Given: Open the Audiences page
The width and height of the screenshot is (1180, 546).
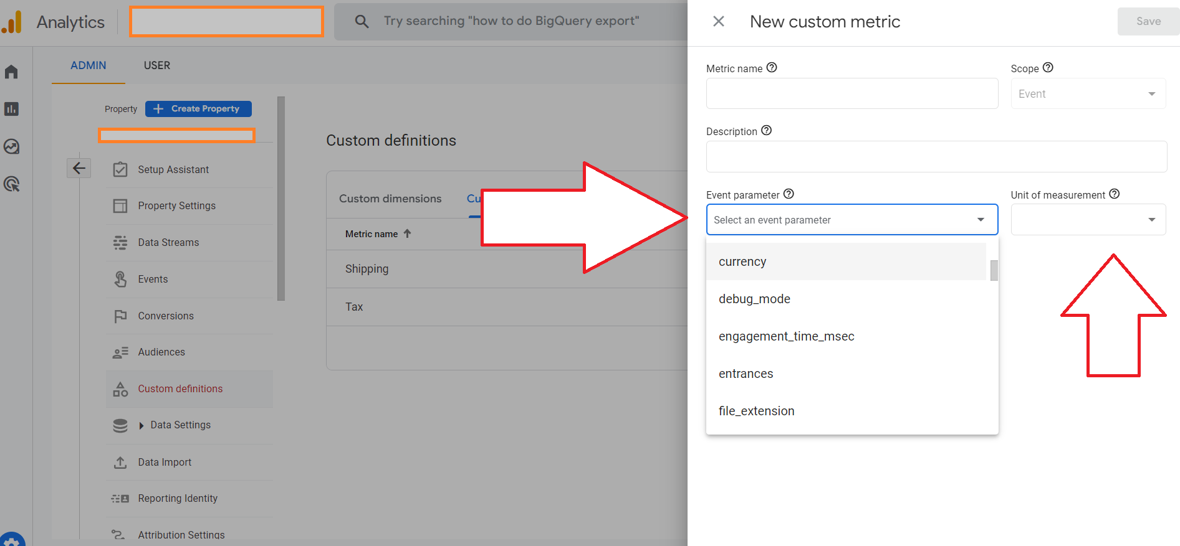Looking at the screenshot, I should (161, 352).
